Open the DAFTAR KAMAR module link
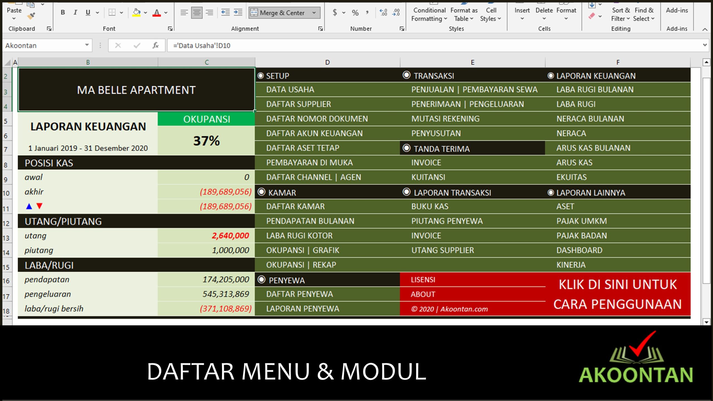Viewport: 713px width, 401px height. (x=295, y=206)
